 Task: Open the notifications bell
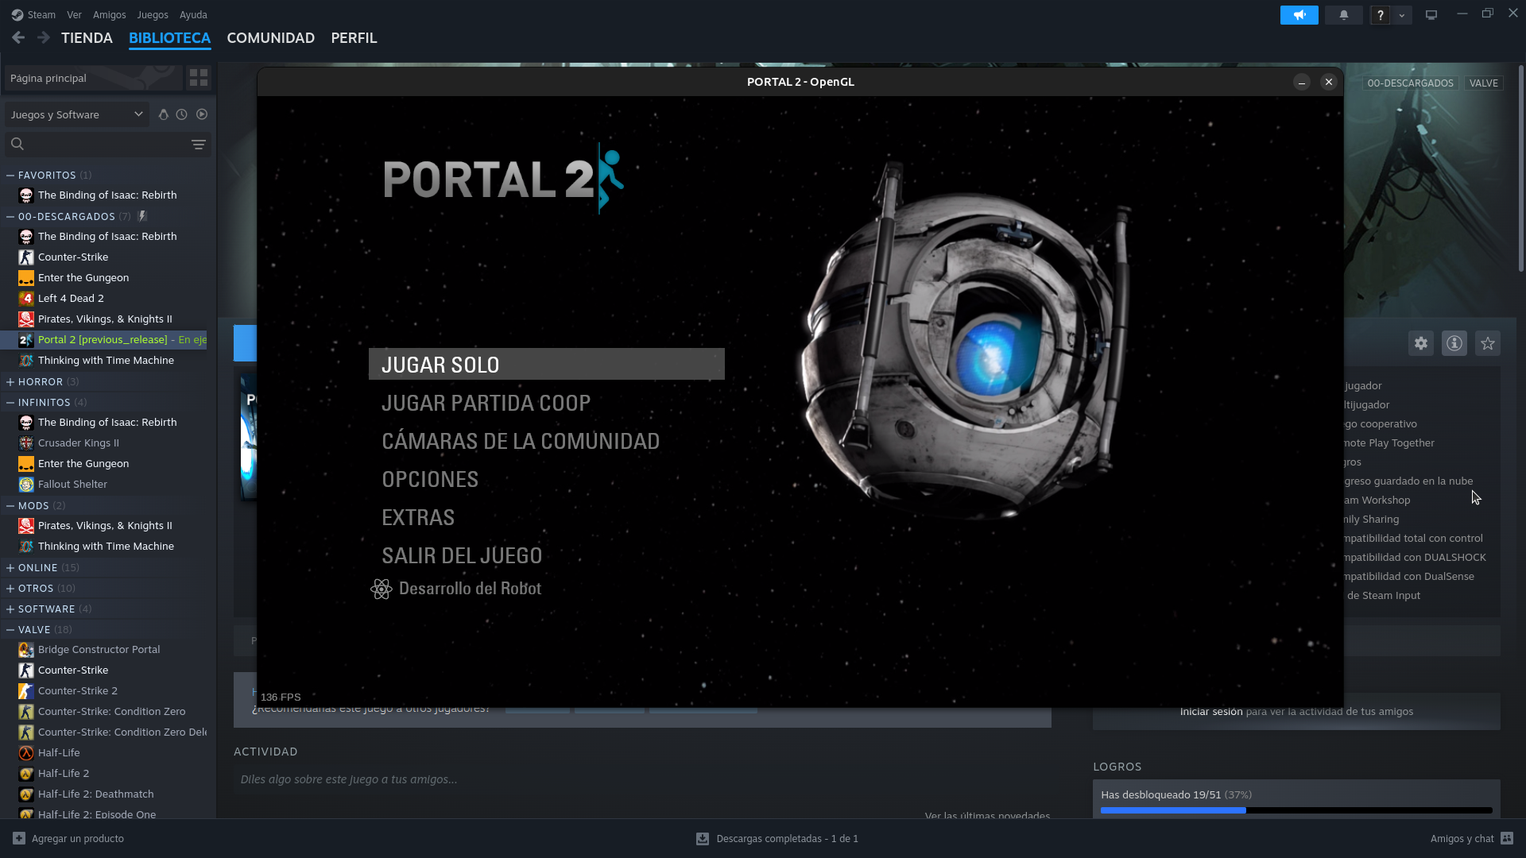(1344, 15)
